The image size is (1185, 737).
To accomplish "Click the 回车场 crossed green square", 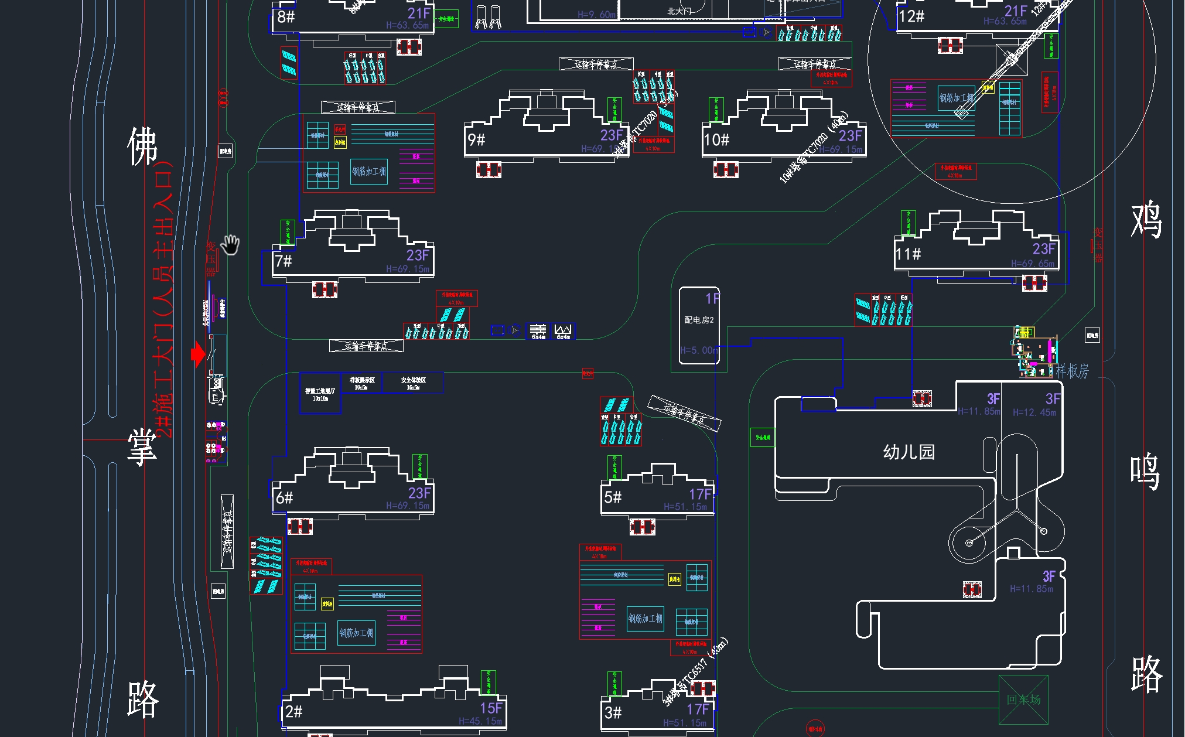I will pyautogui.click(x=1023, y=700).
